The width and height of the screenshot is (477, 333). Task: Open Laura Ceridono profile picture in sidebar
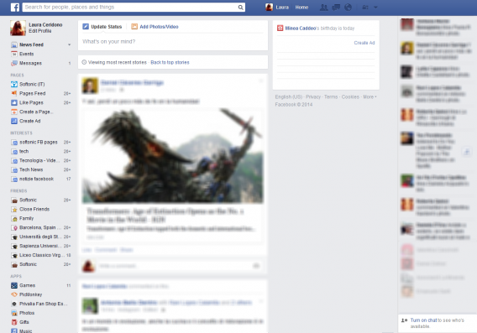pos(18,28)
